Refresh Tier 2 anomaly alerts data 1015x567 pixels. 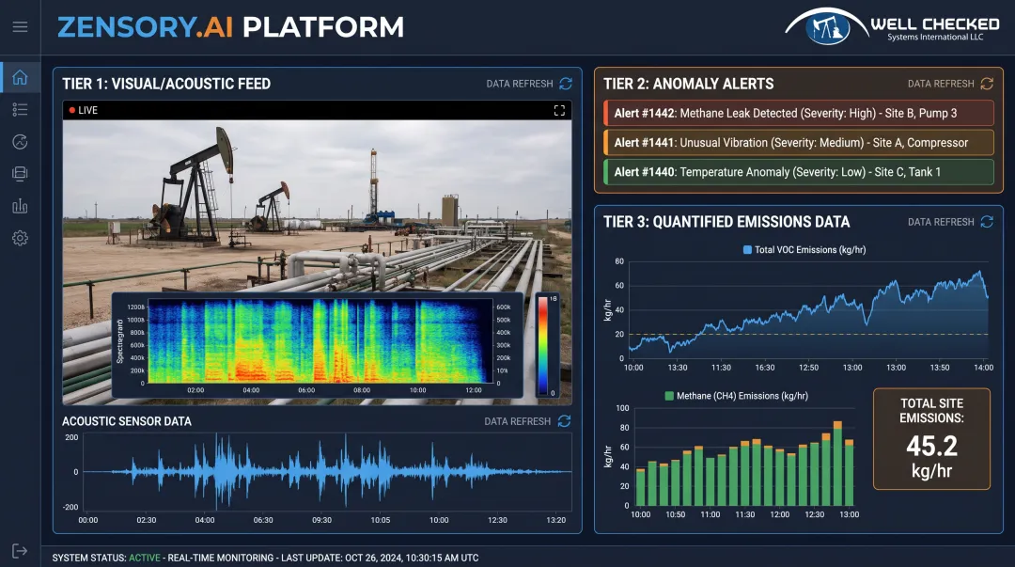(987, 84)
